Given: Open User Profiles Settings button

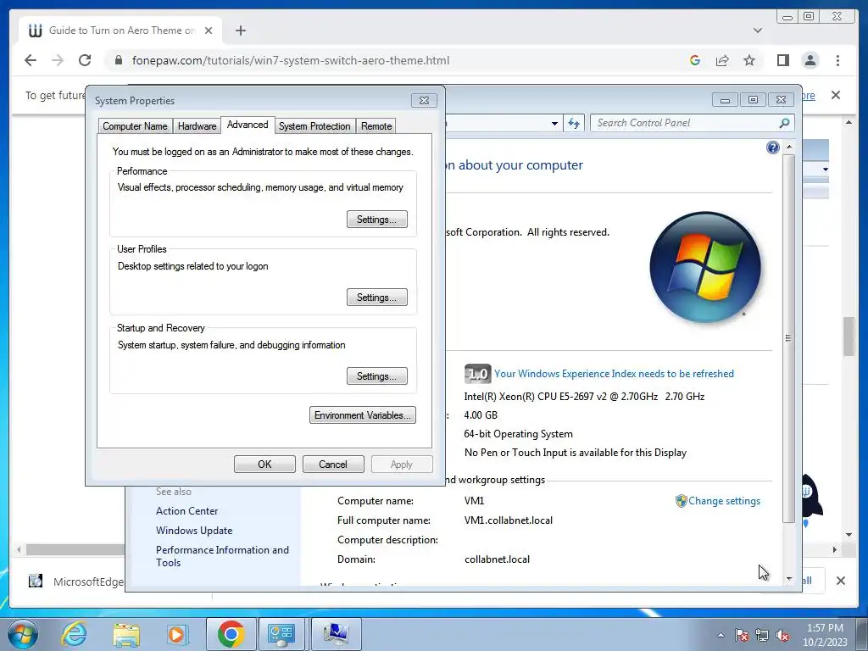Looking at the screenshot, I should 377,298.
